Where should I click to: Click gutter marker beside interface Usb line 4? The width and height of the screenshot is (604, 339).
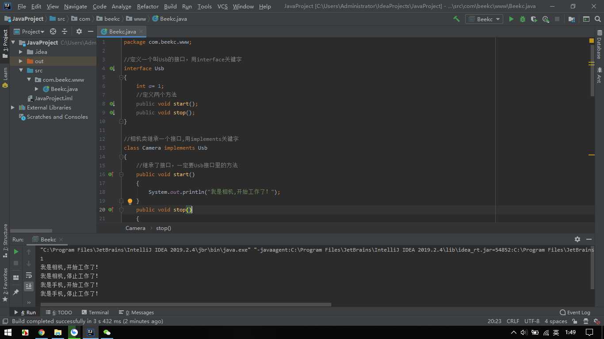112,68
